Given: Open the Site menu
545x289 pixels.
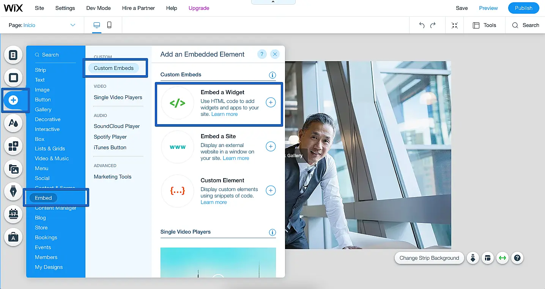Looking at the screenshot, I should [39, 8].
